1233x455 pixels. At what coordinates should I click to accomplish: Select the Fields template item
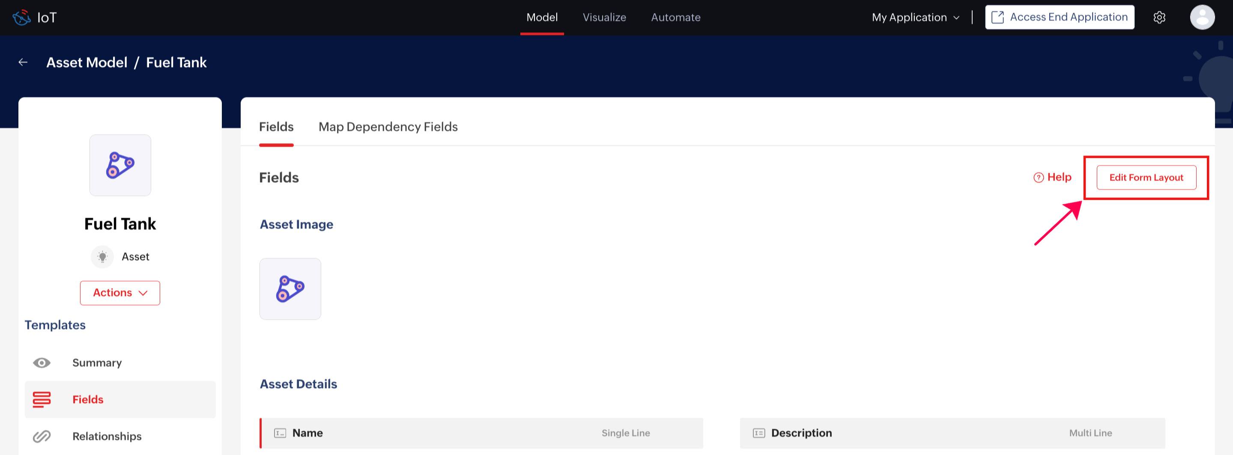120,399
